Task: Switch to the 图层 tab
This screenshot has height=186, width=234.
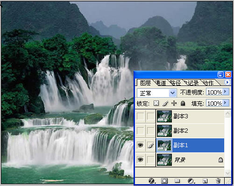Action: [145, 83]
